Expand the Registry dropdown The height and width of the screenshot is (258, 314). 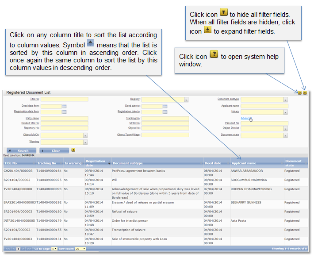(x=186, y=100)
